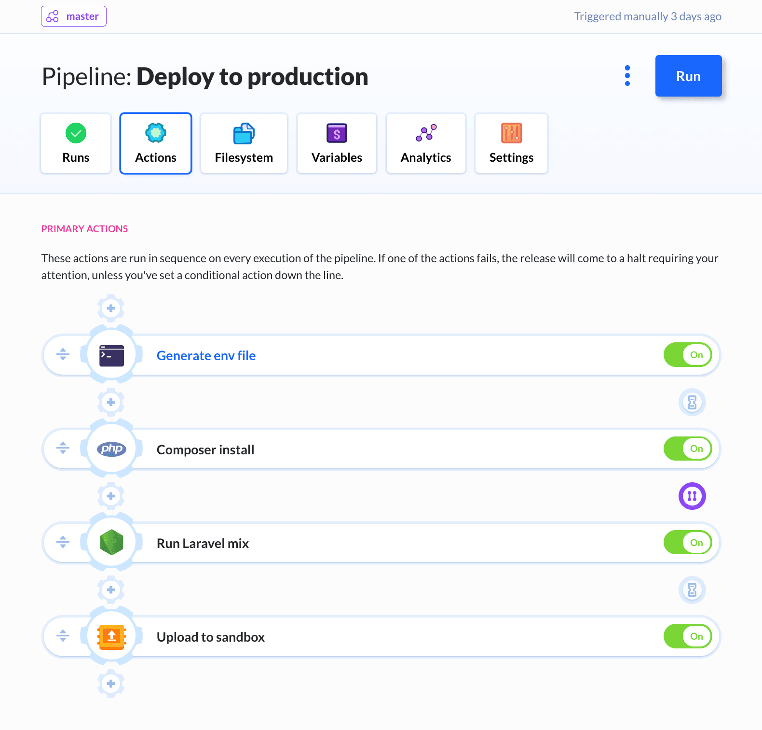Click the reorder handle on Composer install
The height and width of the screenshot is (730, 762).
pos(63,448)
